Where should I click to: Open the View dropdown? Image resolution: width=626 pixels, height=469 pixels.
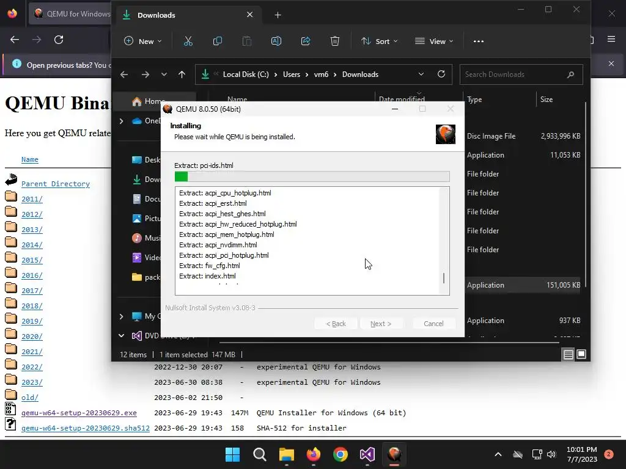tap(435, 41)
